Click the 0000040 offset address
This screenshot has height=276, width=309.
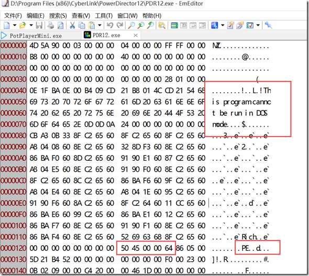point(14,91)
